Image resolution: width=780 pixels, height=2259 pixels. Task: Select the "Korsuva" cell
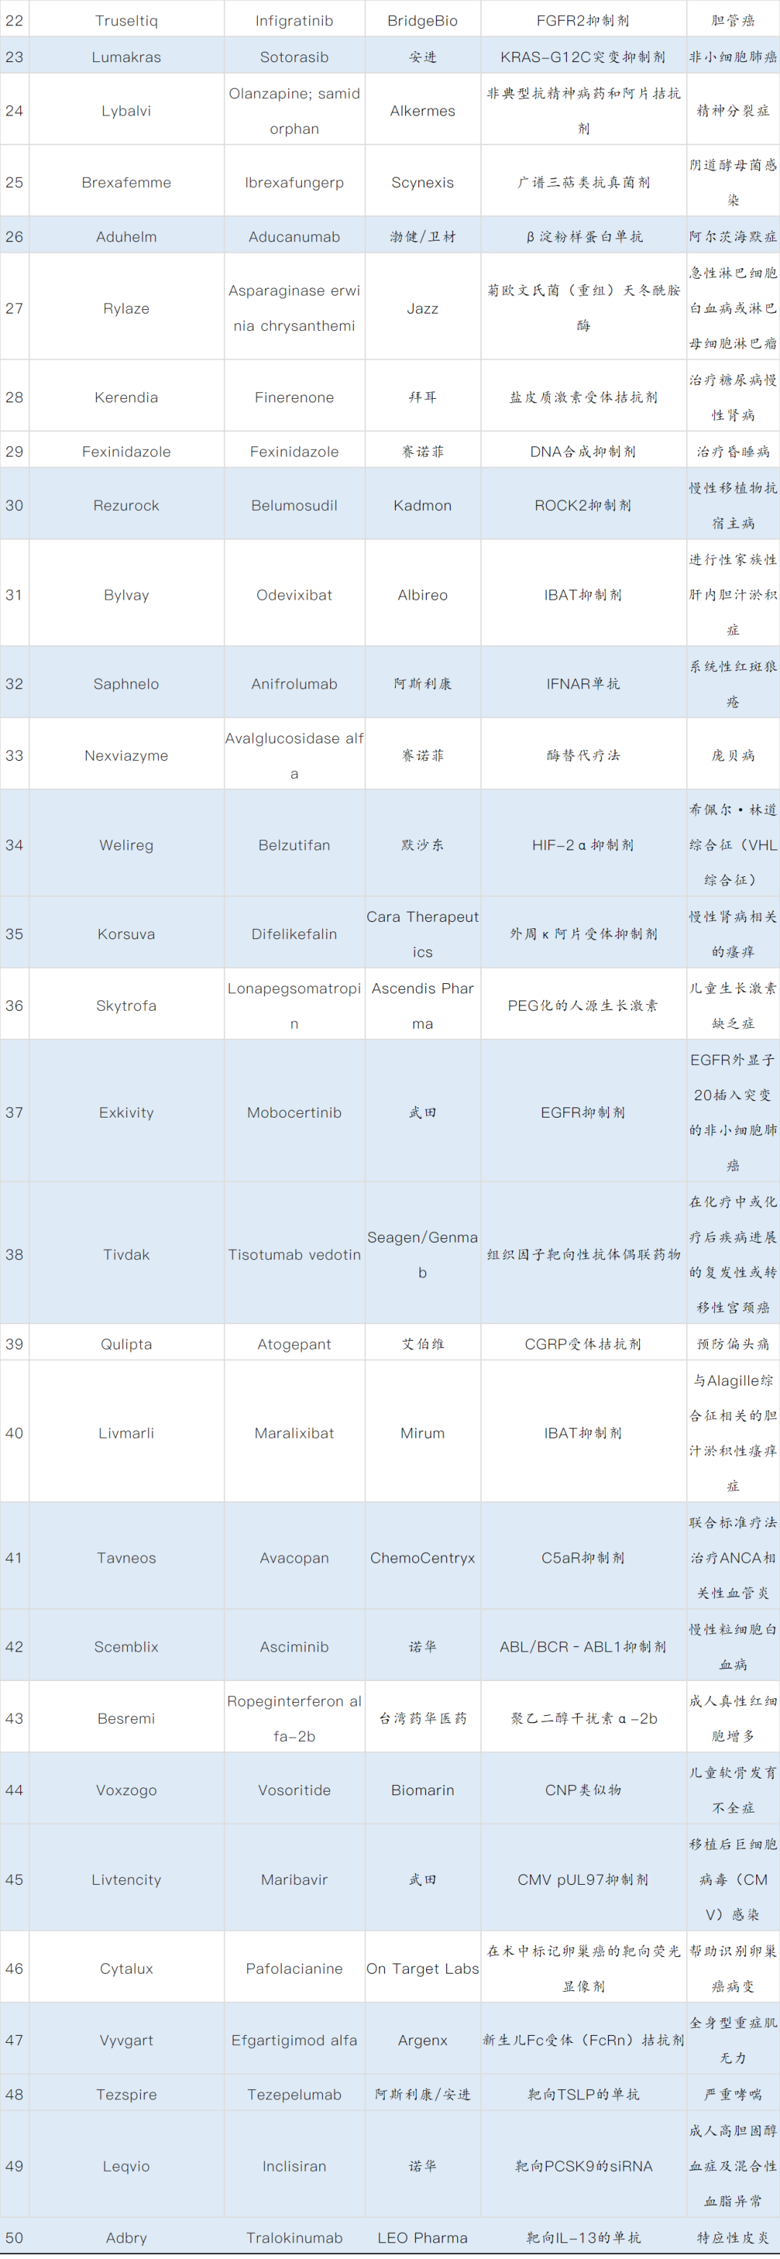[126, 934]
